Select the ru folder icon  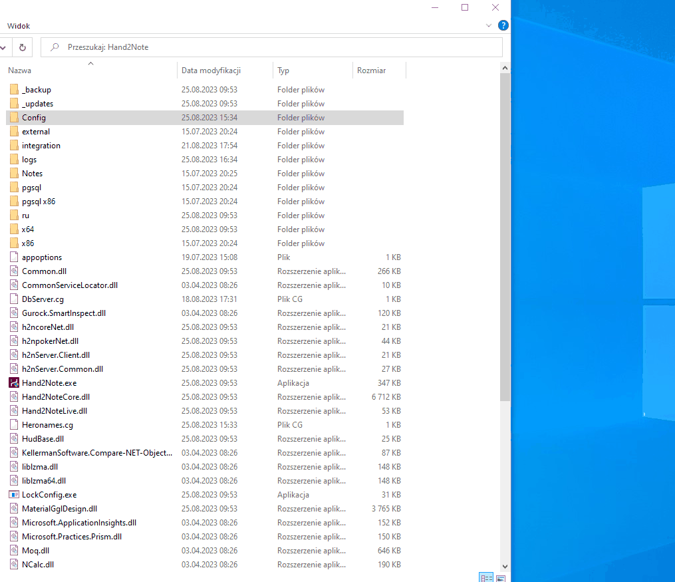click(14, 216)
